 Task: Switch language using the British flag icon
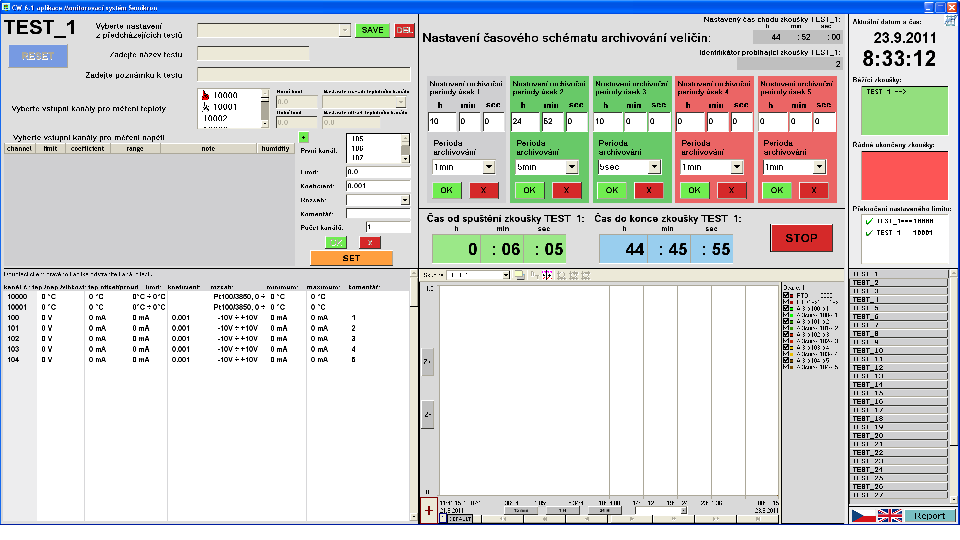889,516
